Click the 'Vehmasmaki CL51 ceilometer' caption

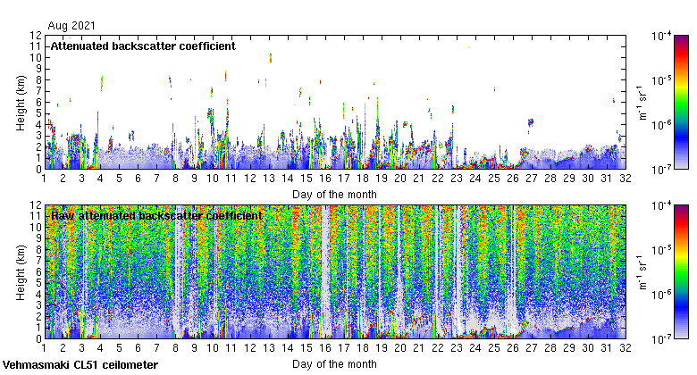point(80,365)
